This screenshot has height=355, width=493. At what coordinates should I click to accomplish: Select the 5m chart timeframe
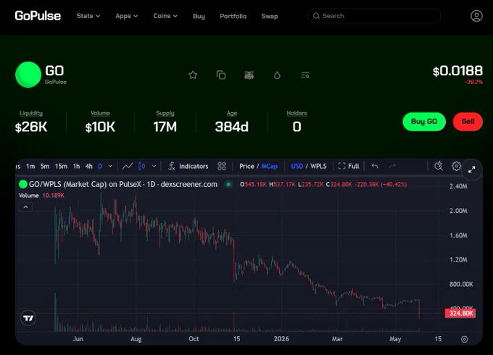[x=45, y=166]
